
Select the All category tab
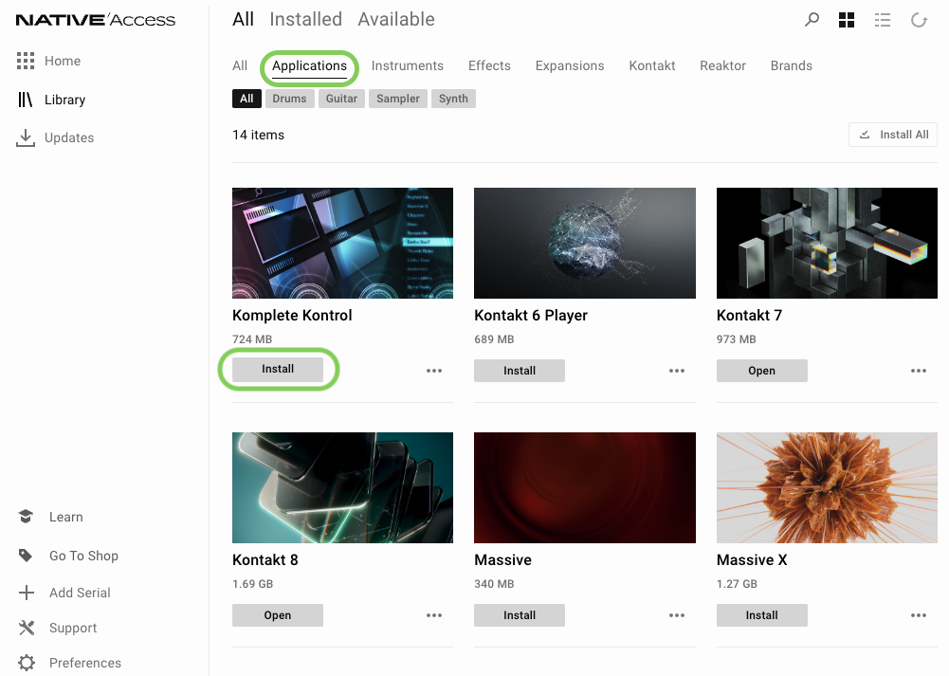coord(240,65)
